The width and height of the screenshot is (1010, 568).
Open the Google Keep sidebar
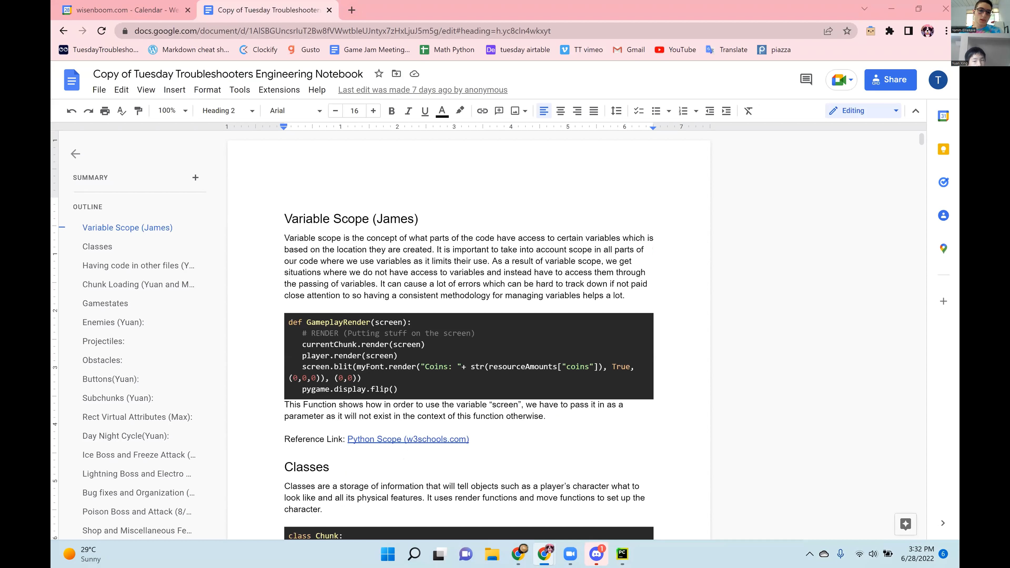943,149
